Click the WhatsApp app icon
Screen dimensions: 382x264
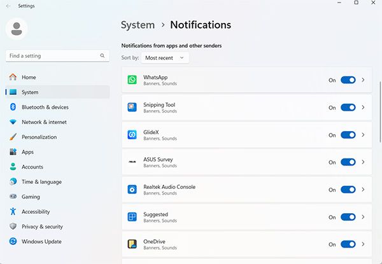click(x=132, y=80)
